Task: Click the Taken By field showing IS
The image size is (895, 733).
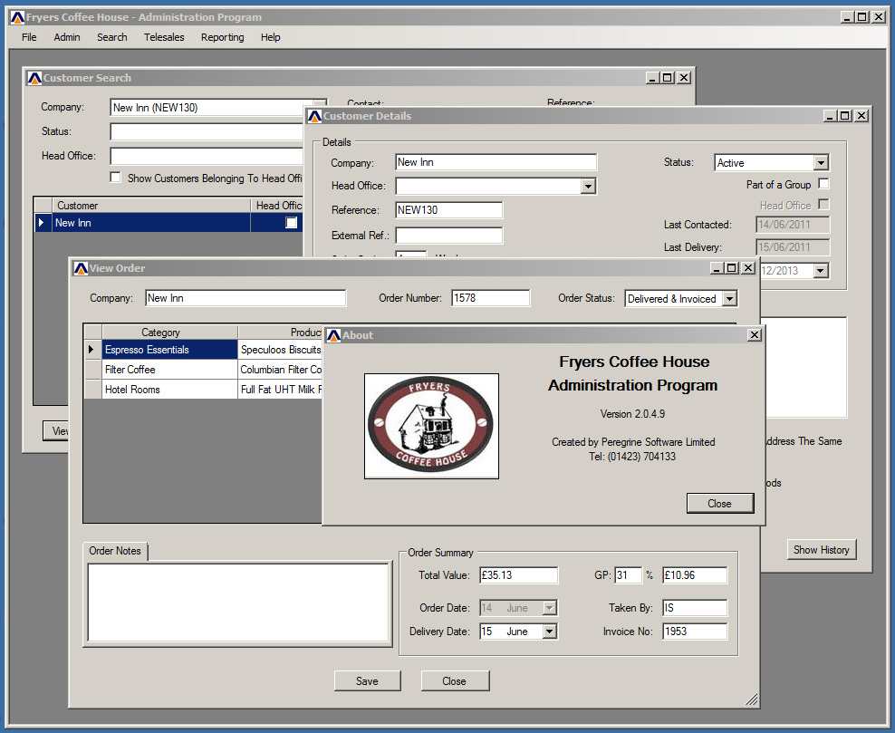Action: click(x=695, y=608)
